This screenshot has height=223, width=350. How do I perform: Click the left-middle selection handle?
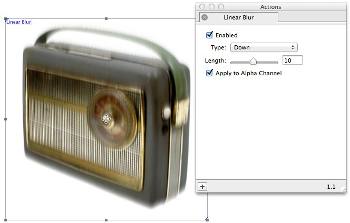pos(6,119)
